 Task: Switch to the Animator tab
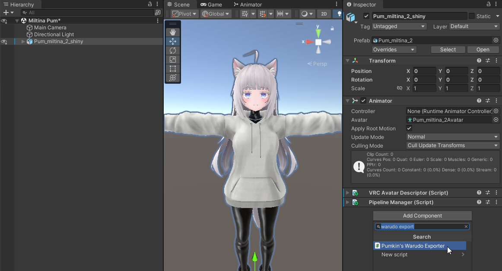click(x=248, y=4)
